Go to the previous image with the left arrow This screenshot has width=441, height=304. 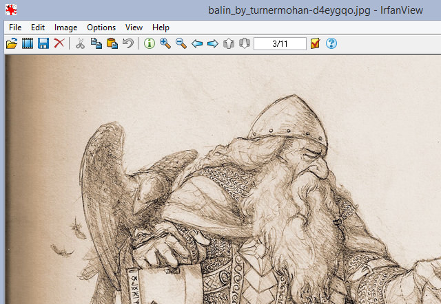tap(197, 43)
